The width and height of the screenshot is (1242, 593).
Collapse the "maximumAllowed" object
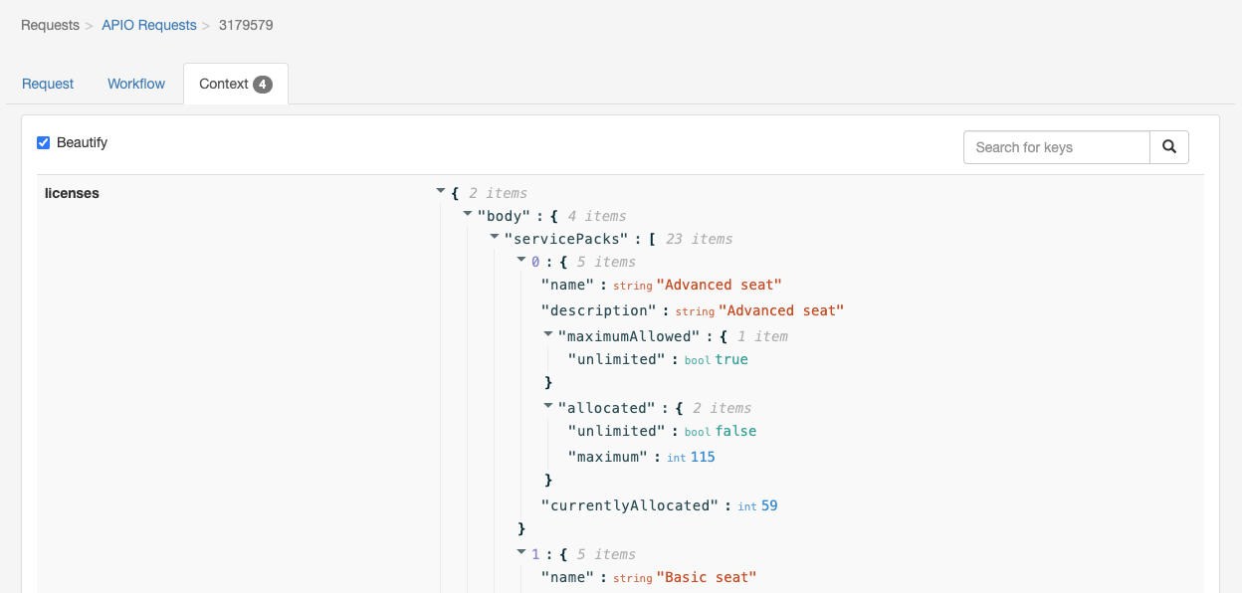click(548, 334)
